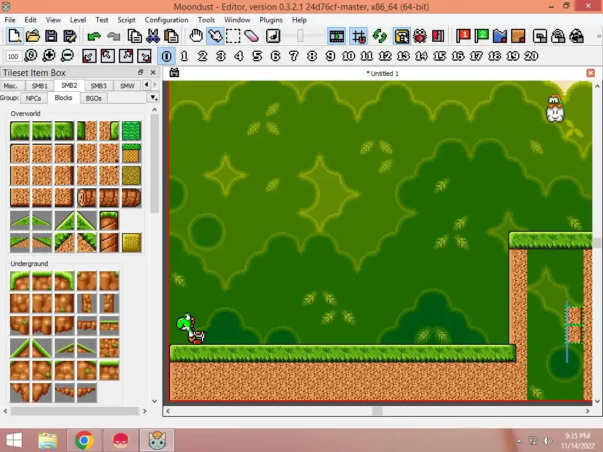This screenshot has width=603, height=452.
Task: Click the grey Redo arrow icon
Action: click(x=114, y=36)
